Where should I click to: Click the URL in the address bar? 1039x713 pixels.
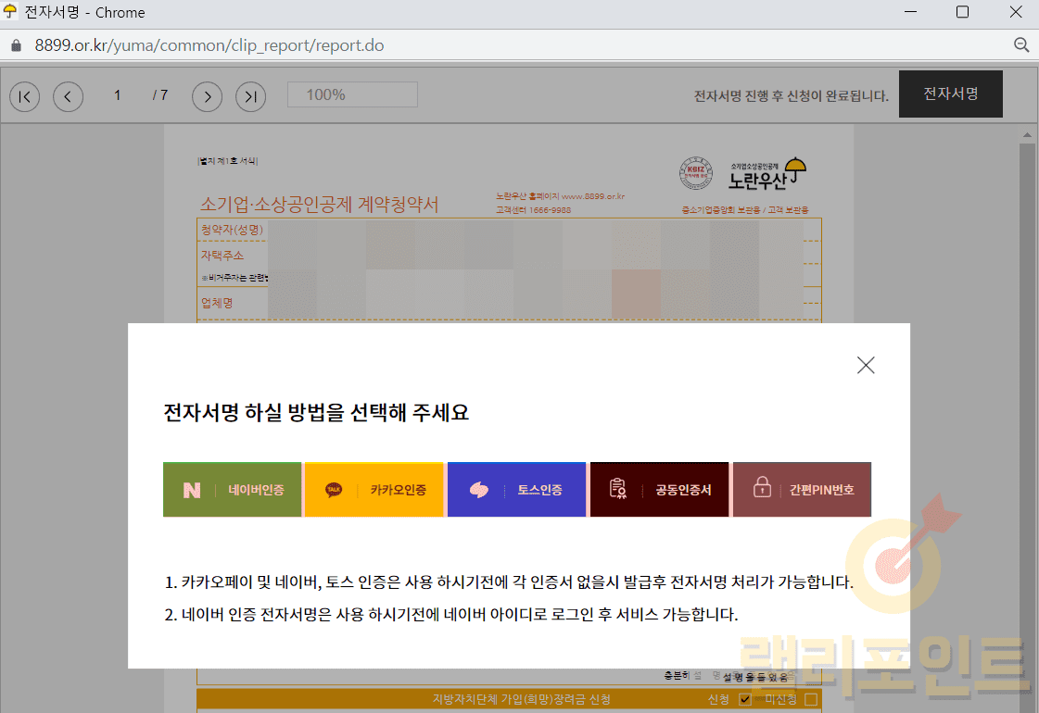209,45
